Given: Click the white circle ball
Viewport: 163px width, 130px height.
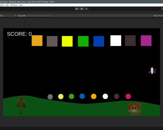Looking at the screenshot, I should coord(105,96).
